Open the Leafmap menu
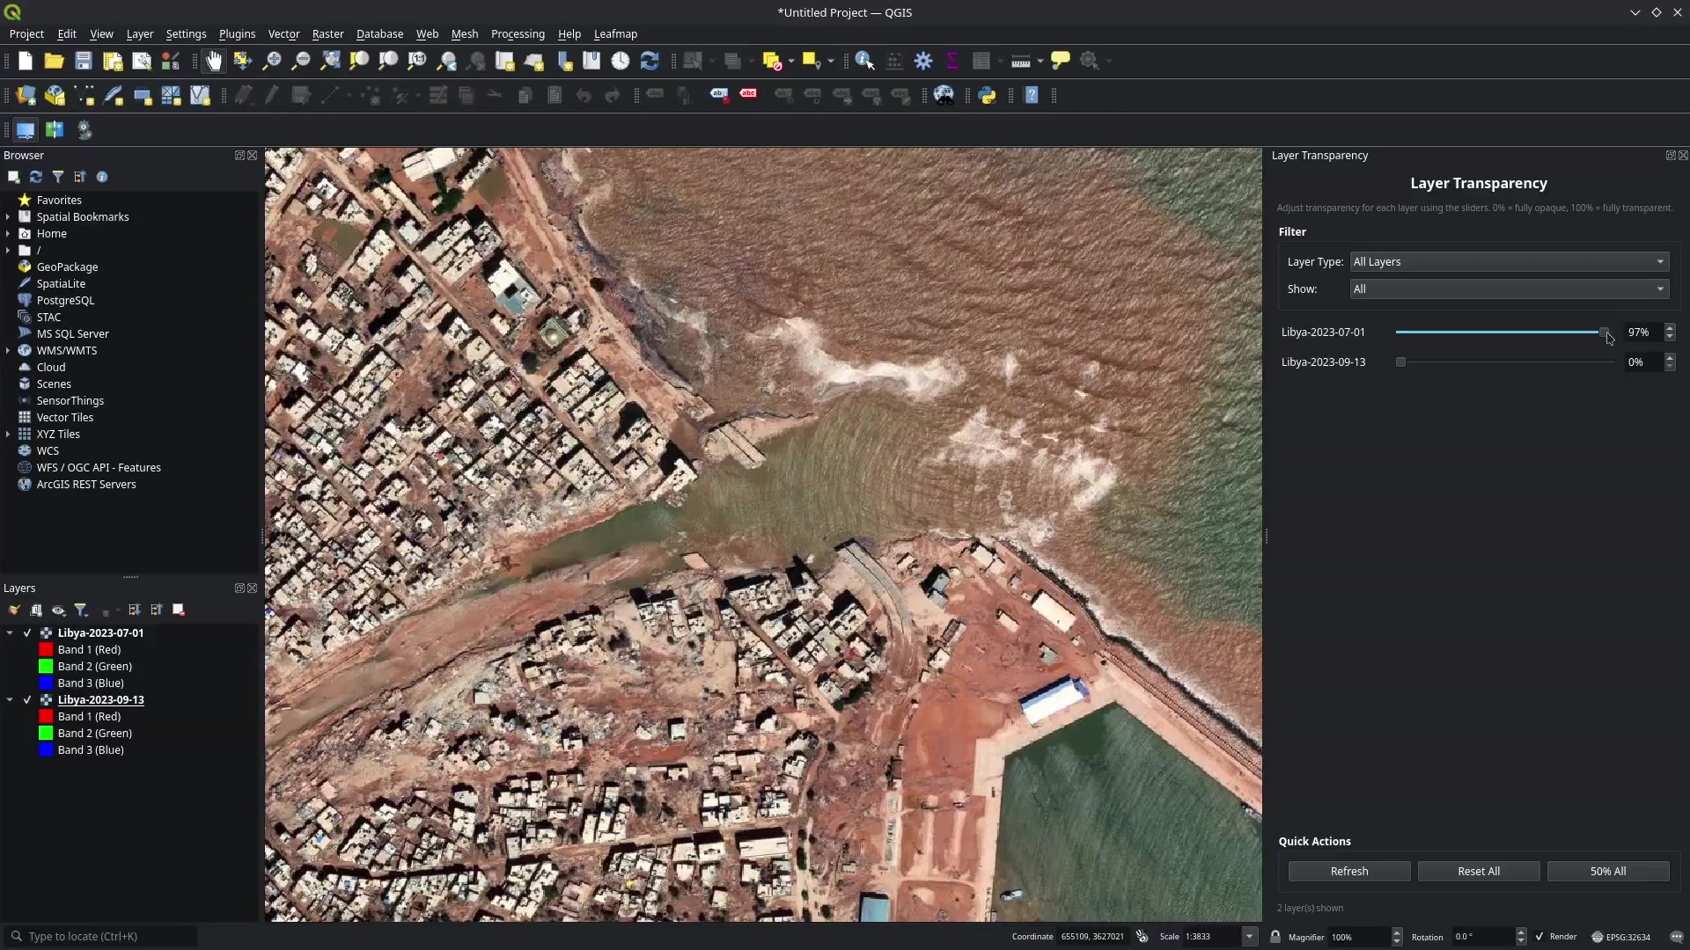1690x950 pixels. tap(615, 33)
